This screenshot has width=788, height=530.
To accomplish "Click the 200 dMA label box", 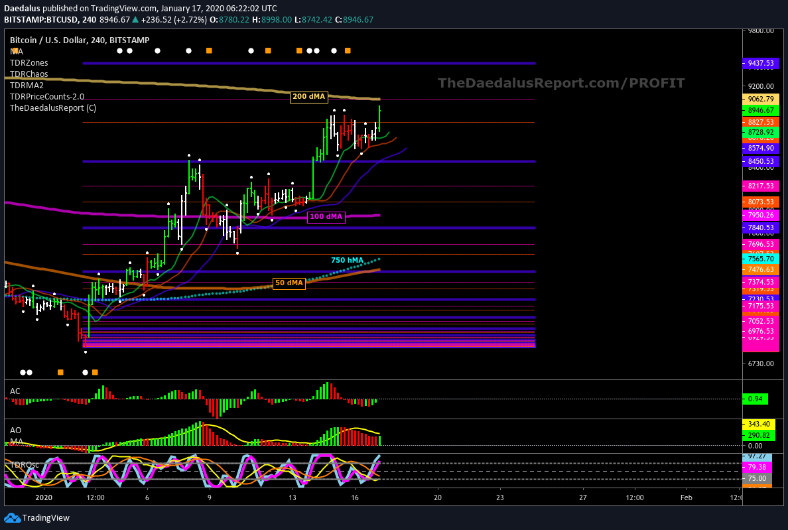I will [x=308, y=96].
